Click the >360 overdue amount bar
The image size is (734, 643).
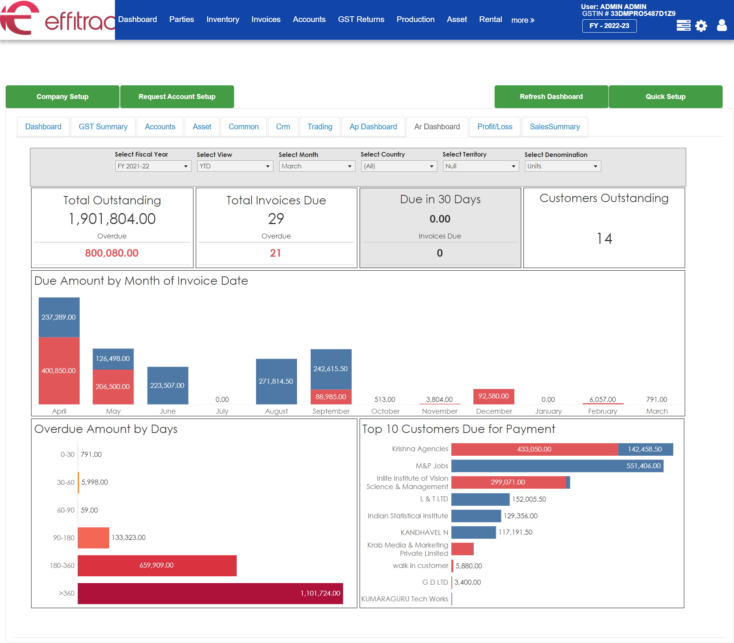tap(211, 594)
